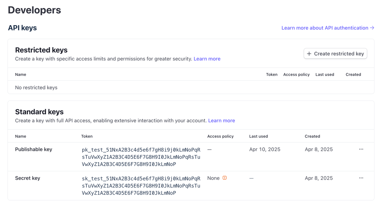Click the plus icon on Create restricted key

[x=309, y=54]
